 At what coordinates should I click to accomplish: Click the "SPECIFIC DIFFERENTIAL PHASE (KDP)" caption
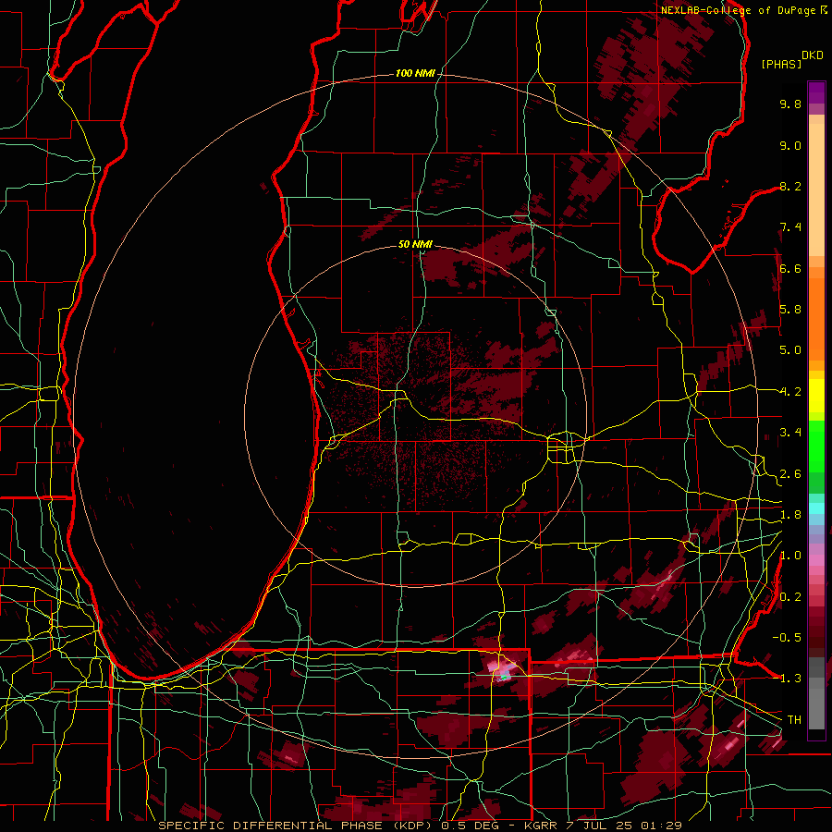(x=298, y=826)
